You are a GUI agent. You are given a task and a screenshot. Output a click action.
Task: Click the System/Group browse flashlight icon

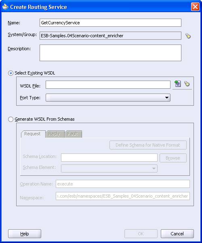tap(188, 36)
